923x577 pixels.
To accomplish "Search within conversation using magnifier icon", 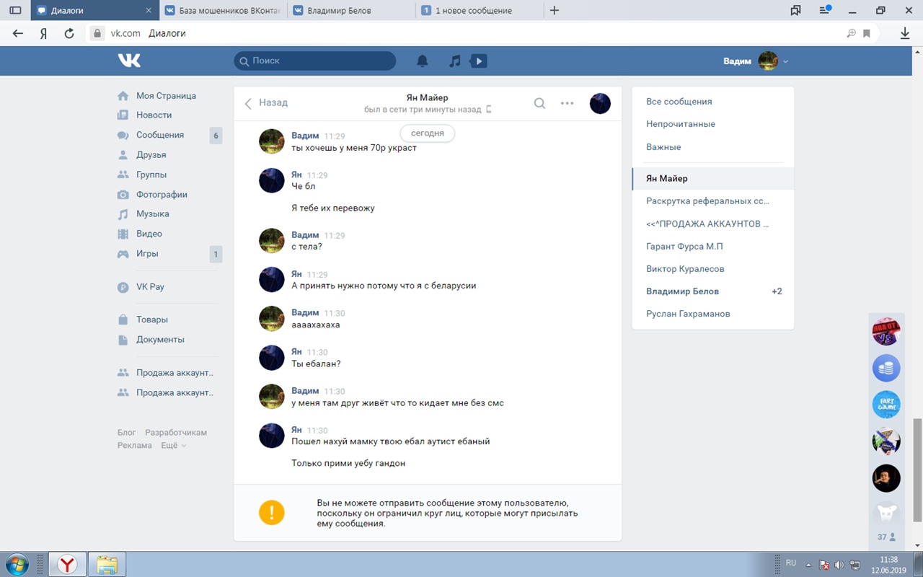I will (539, 103).
